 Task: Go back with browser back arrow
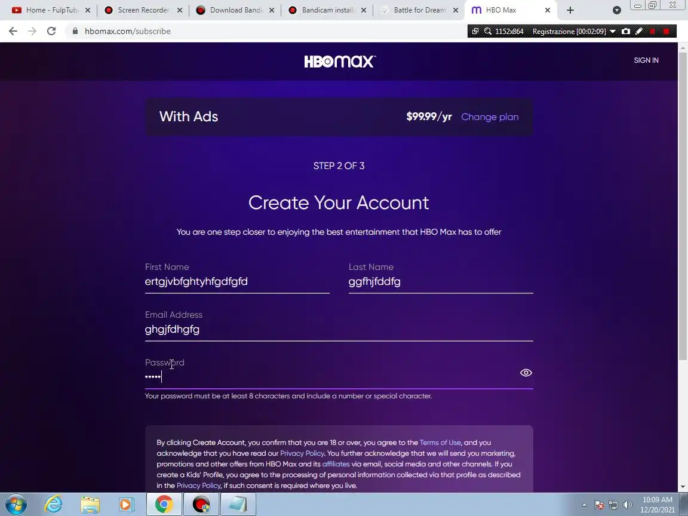point(13,31)
